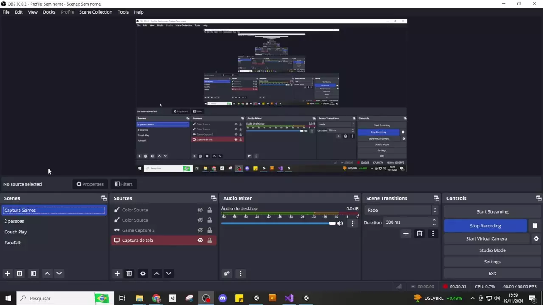Select the Couch Play scene
The image size is (543, 305).
[x=53, y=232]
